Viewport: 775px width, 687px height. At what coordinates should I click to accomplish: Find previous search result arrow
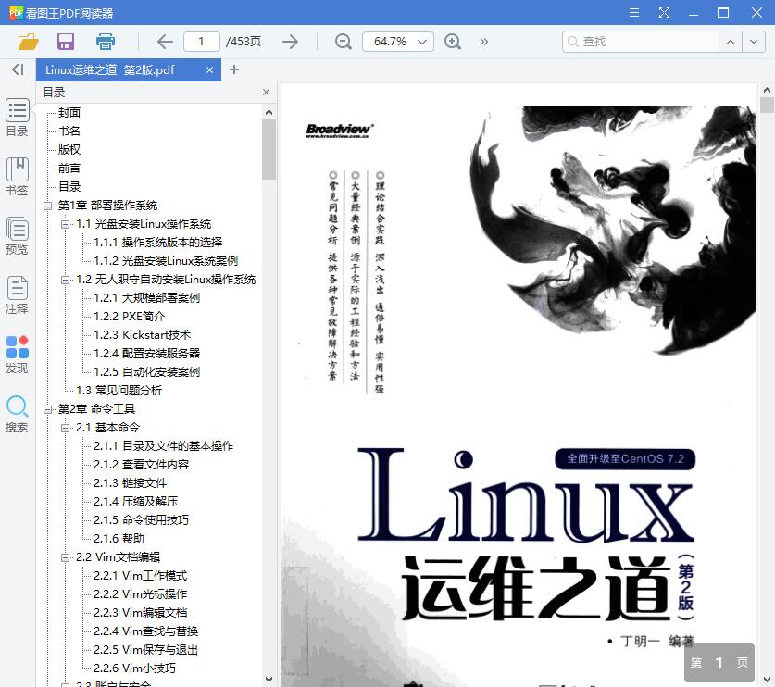coord(731,42)
